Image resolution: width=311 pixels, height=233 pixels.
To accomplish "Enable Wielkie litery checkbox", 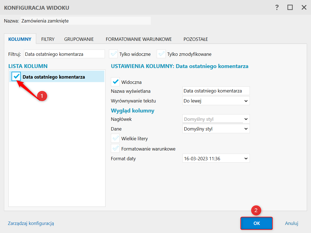I will pyautogui.click(x=115, y=138).
